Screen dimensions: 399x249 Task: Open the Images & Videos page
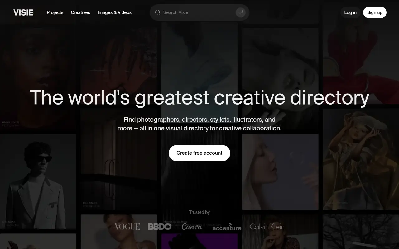pyautogui.click(x=114, y=12)
